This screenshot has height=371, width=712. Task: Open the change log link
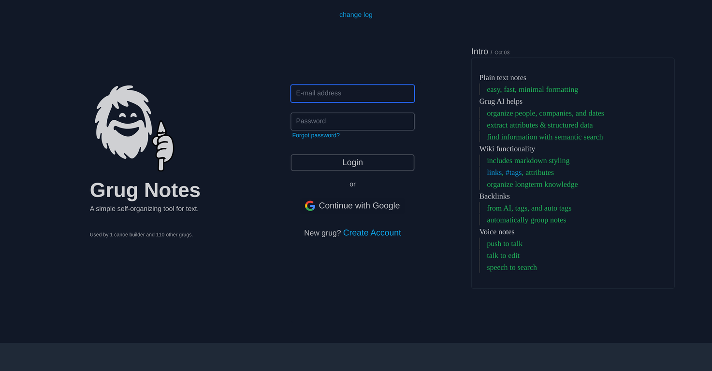click(356, 15)
